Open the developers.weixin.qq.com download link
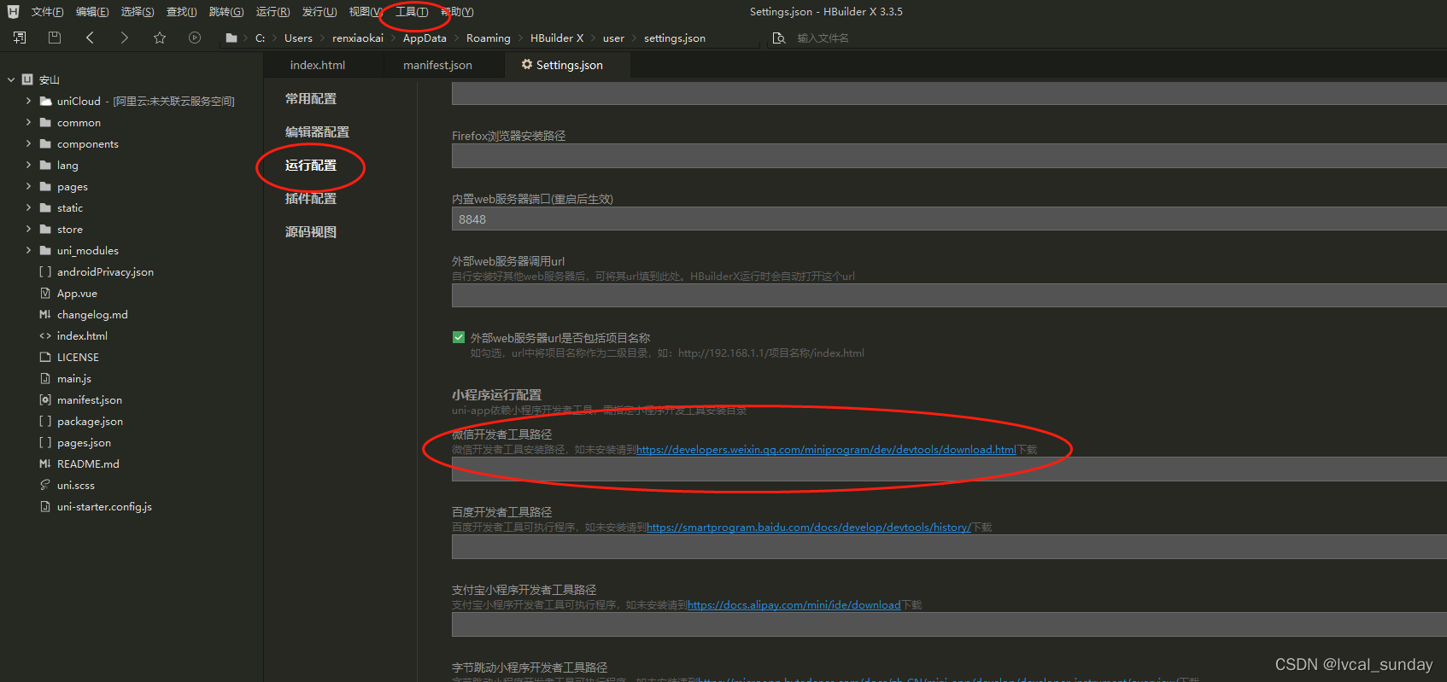This screenshot has height=682, width=1447. (x=826, y=450)
